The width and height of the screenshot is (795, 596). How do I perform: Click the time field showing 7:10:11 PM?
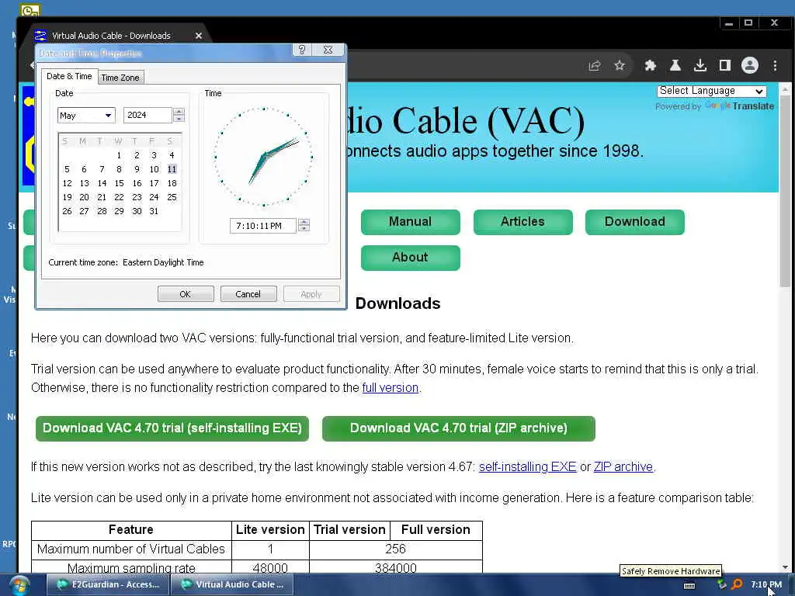tap(262, 226)
